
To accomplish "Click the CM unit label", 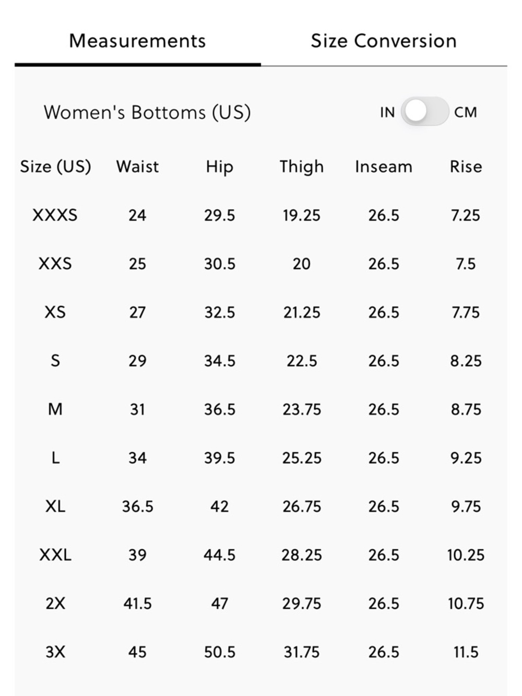I will [465, 112].
